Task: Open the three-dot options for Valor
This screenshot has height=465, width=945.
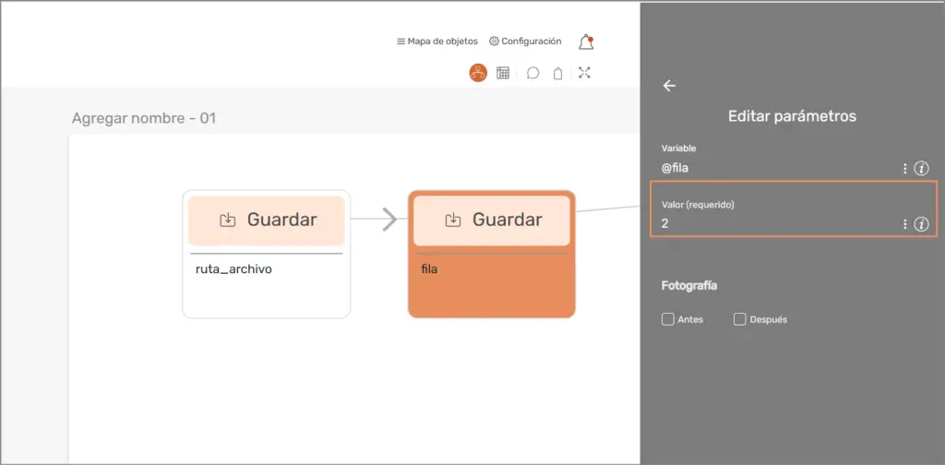Action: coord(904,224)
